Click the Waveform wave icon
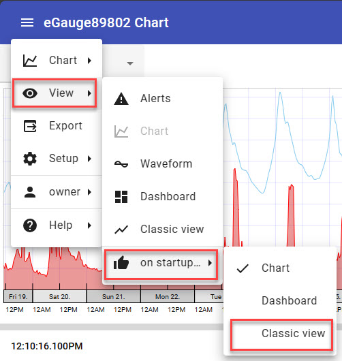This screenshot has width=342, height=361. point(121,164)
